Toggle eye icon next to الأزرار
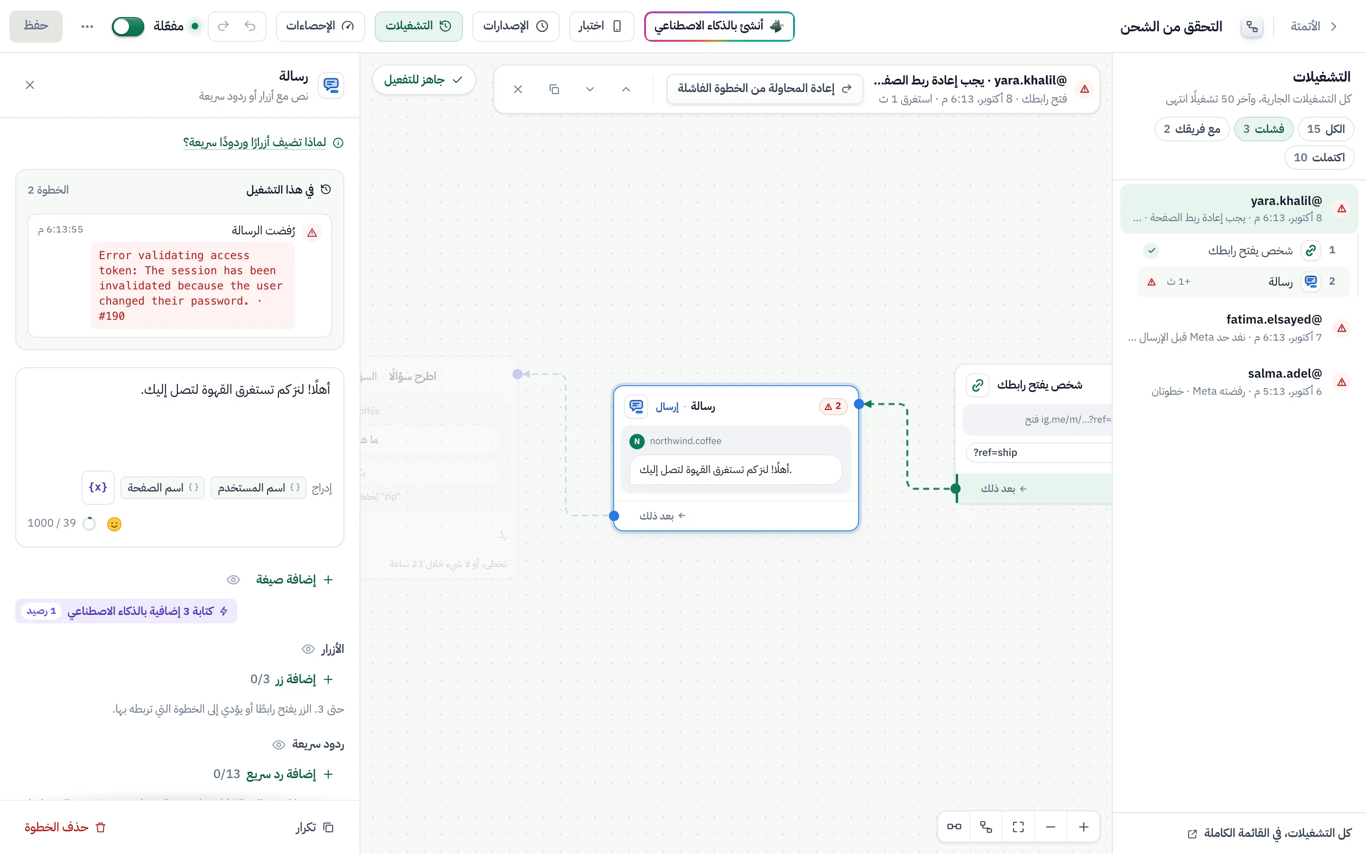Image resolution: width=1366 pixels, height=854 pixels. pyautogui.click(x=308, y=649)
